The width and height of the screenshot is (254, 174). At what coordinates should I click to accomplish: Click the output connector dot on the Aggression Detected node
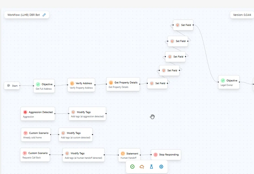(55, 114)
